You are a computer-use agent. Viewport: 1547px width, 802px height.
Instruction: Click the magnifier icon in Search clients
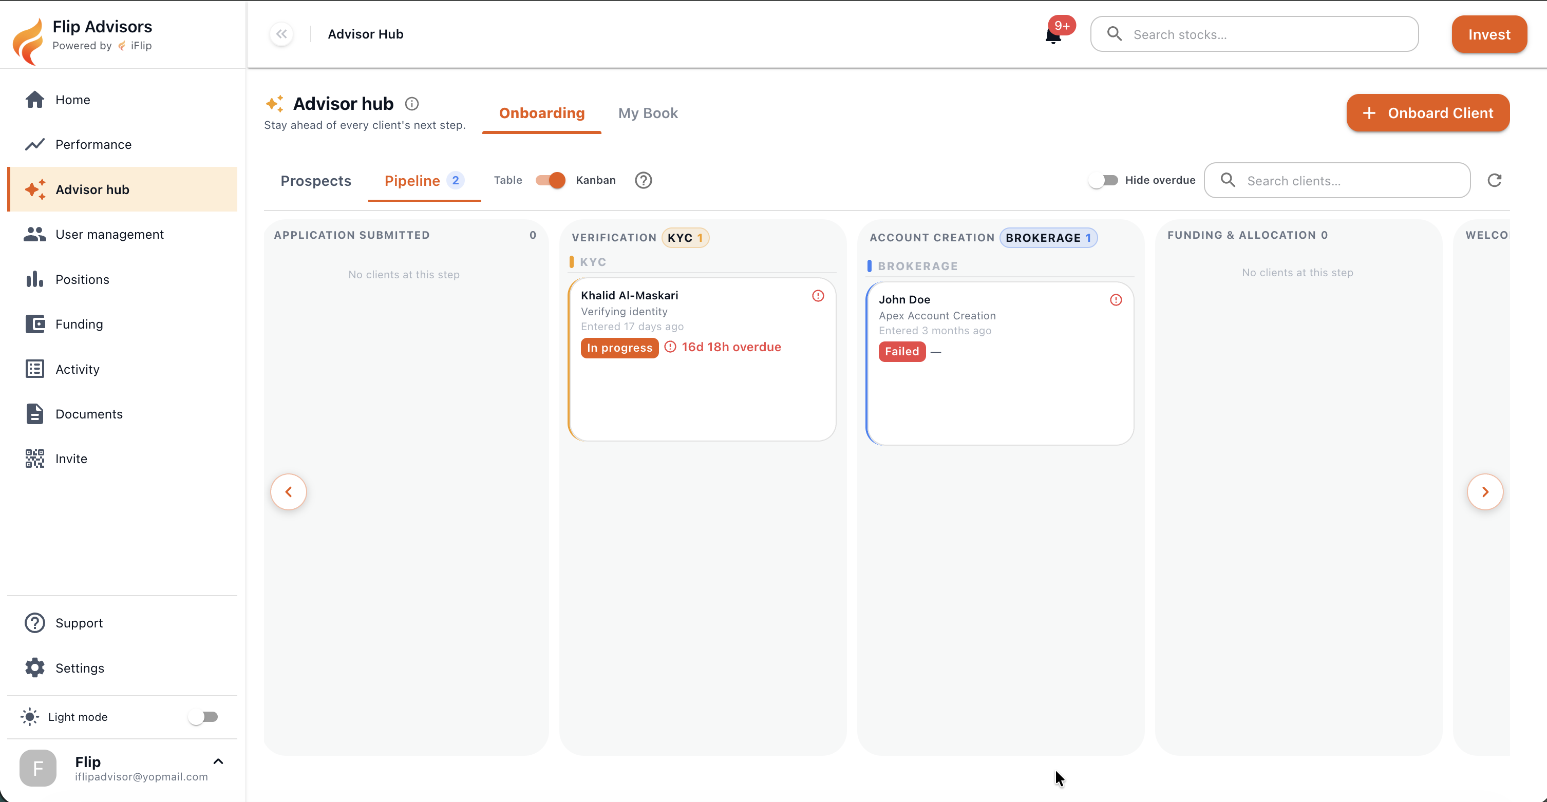click(x=1228, y=180)
